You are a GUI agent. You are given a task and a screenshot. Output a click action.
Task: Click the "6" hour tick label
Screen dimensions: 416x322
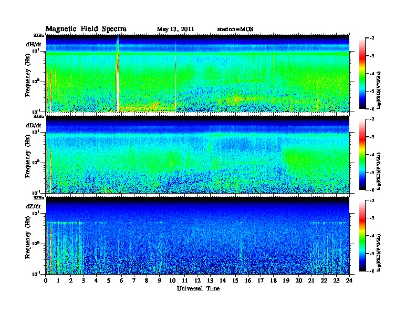click(x=121, y=281)
